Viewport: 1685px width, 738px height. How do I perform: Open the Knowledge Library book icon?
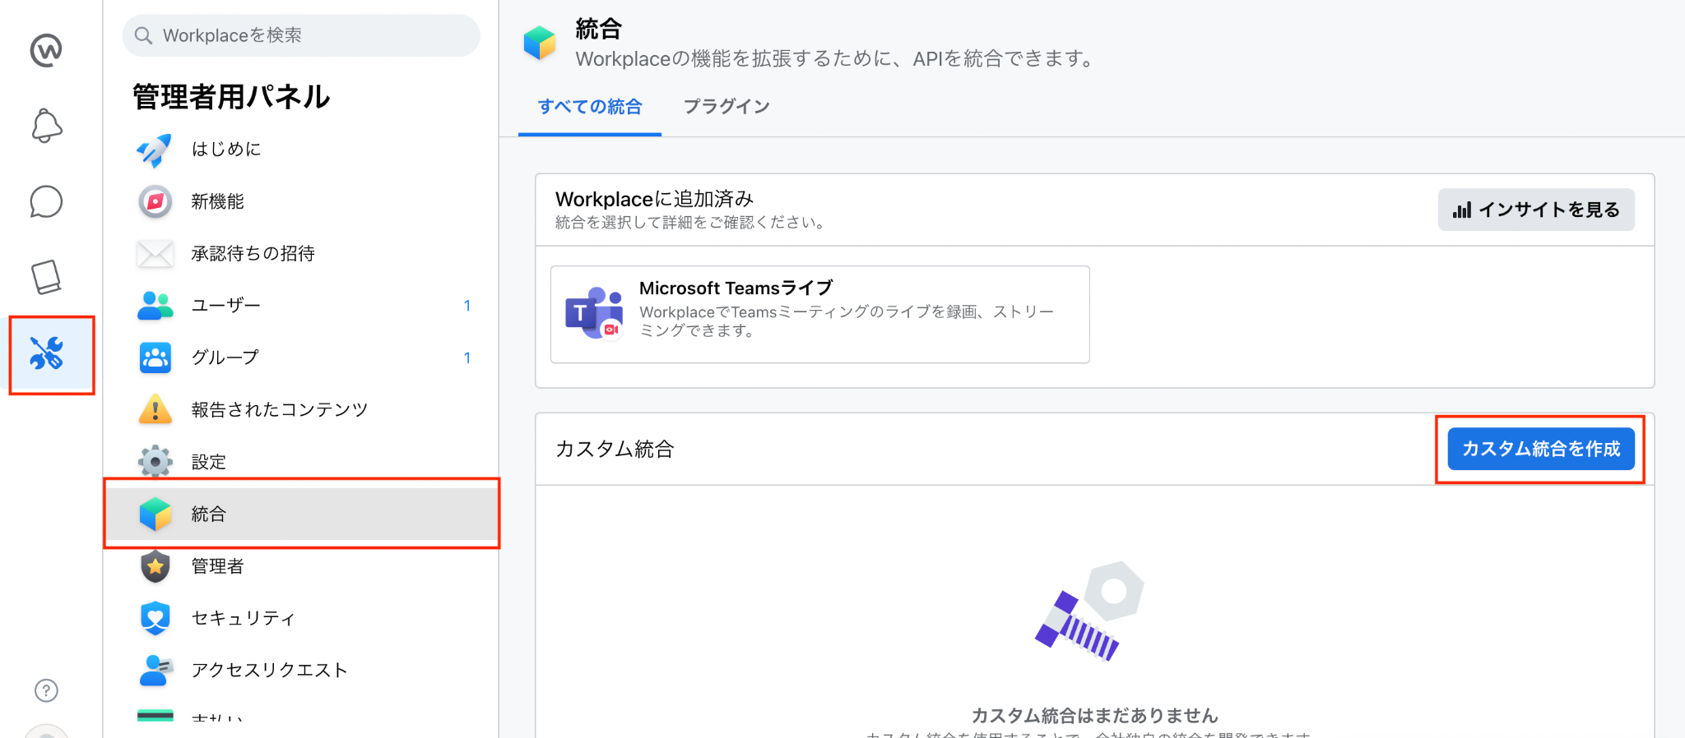(x=46, y=277)
